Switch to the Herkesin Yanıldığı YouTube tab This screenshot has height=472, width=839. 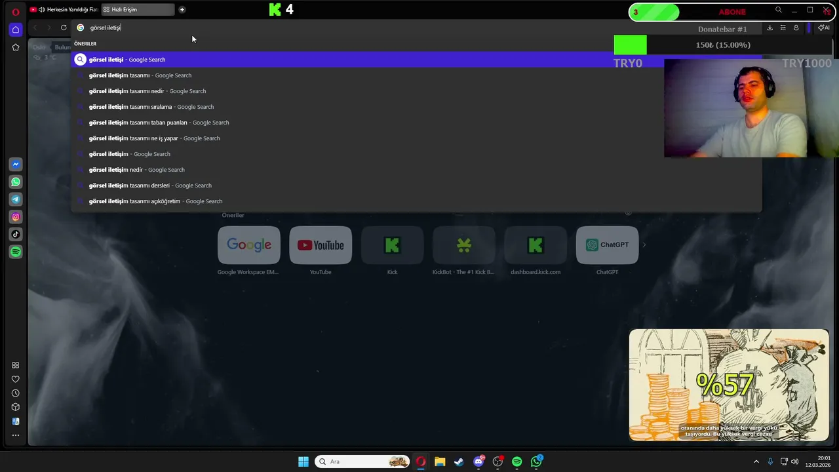coord(64,10)
